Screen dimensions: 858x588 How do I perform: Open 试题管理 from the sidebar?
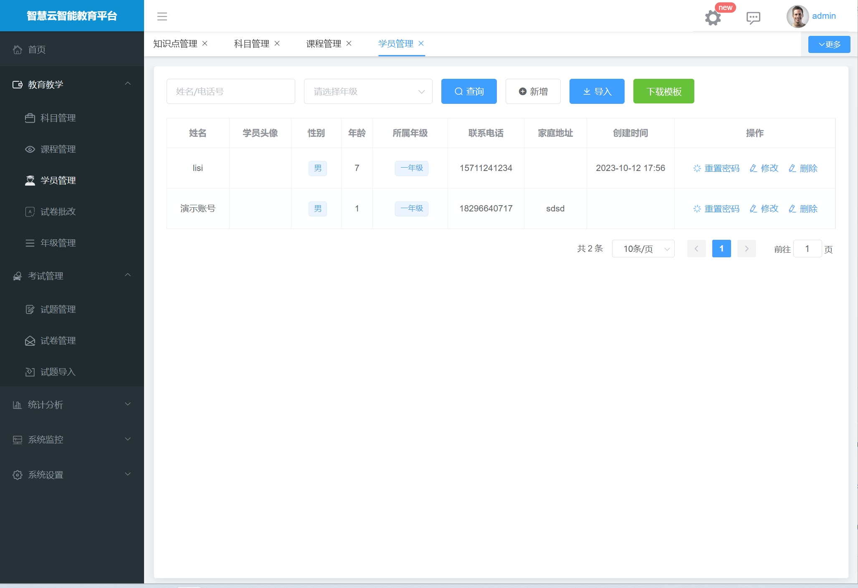(58, 309)
